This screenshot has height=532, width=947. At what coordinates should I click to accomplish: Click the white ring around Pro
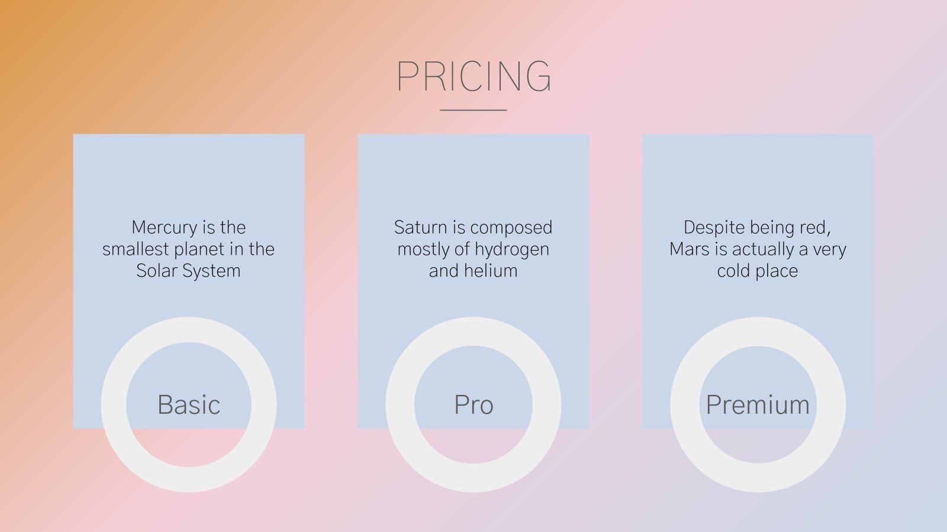pyautogui.click(x=400, y=405)
